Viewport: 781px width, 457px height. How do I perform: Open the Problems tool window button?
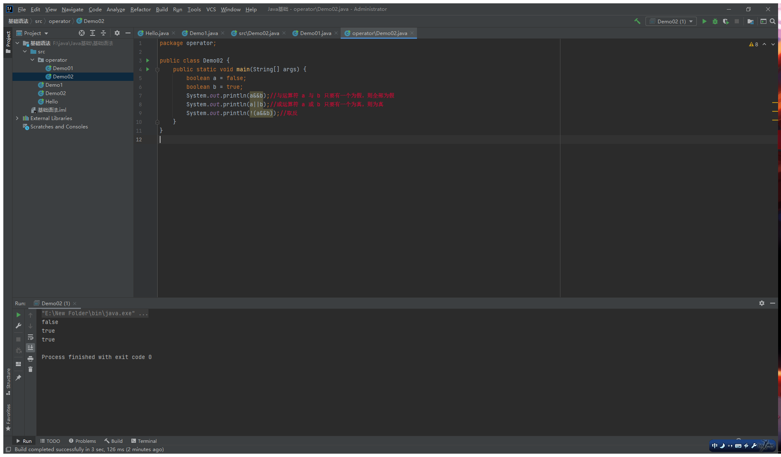(82, 441)
